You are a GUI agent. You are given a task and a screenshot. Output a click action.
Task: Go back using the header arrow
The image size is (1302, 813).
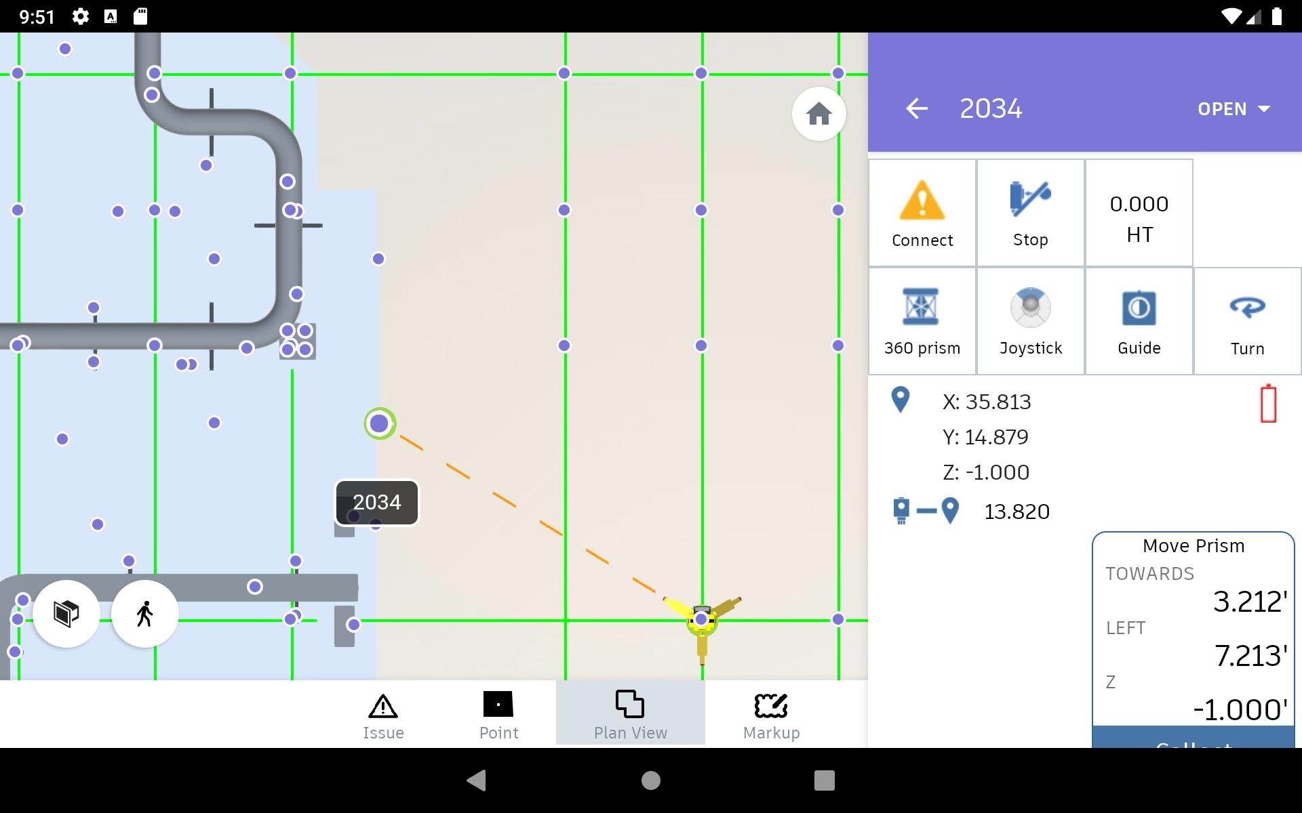(917, 108)
